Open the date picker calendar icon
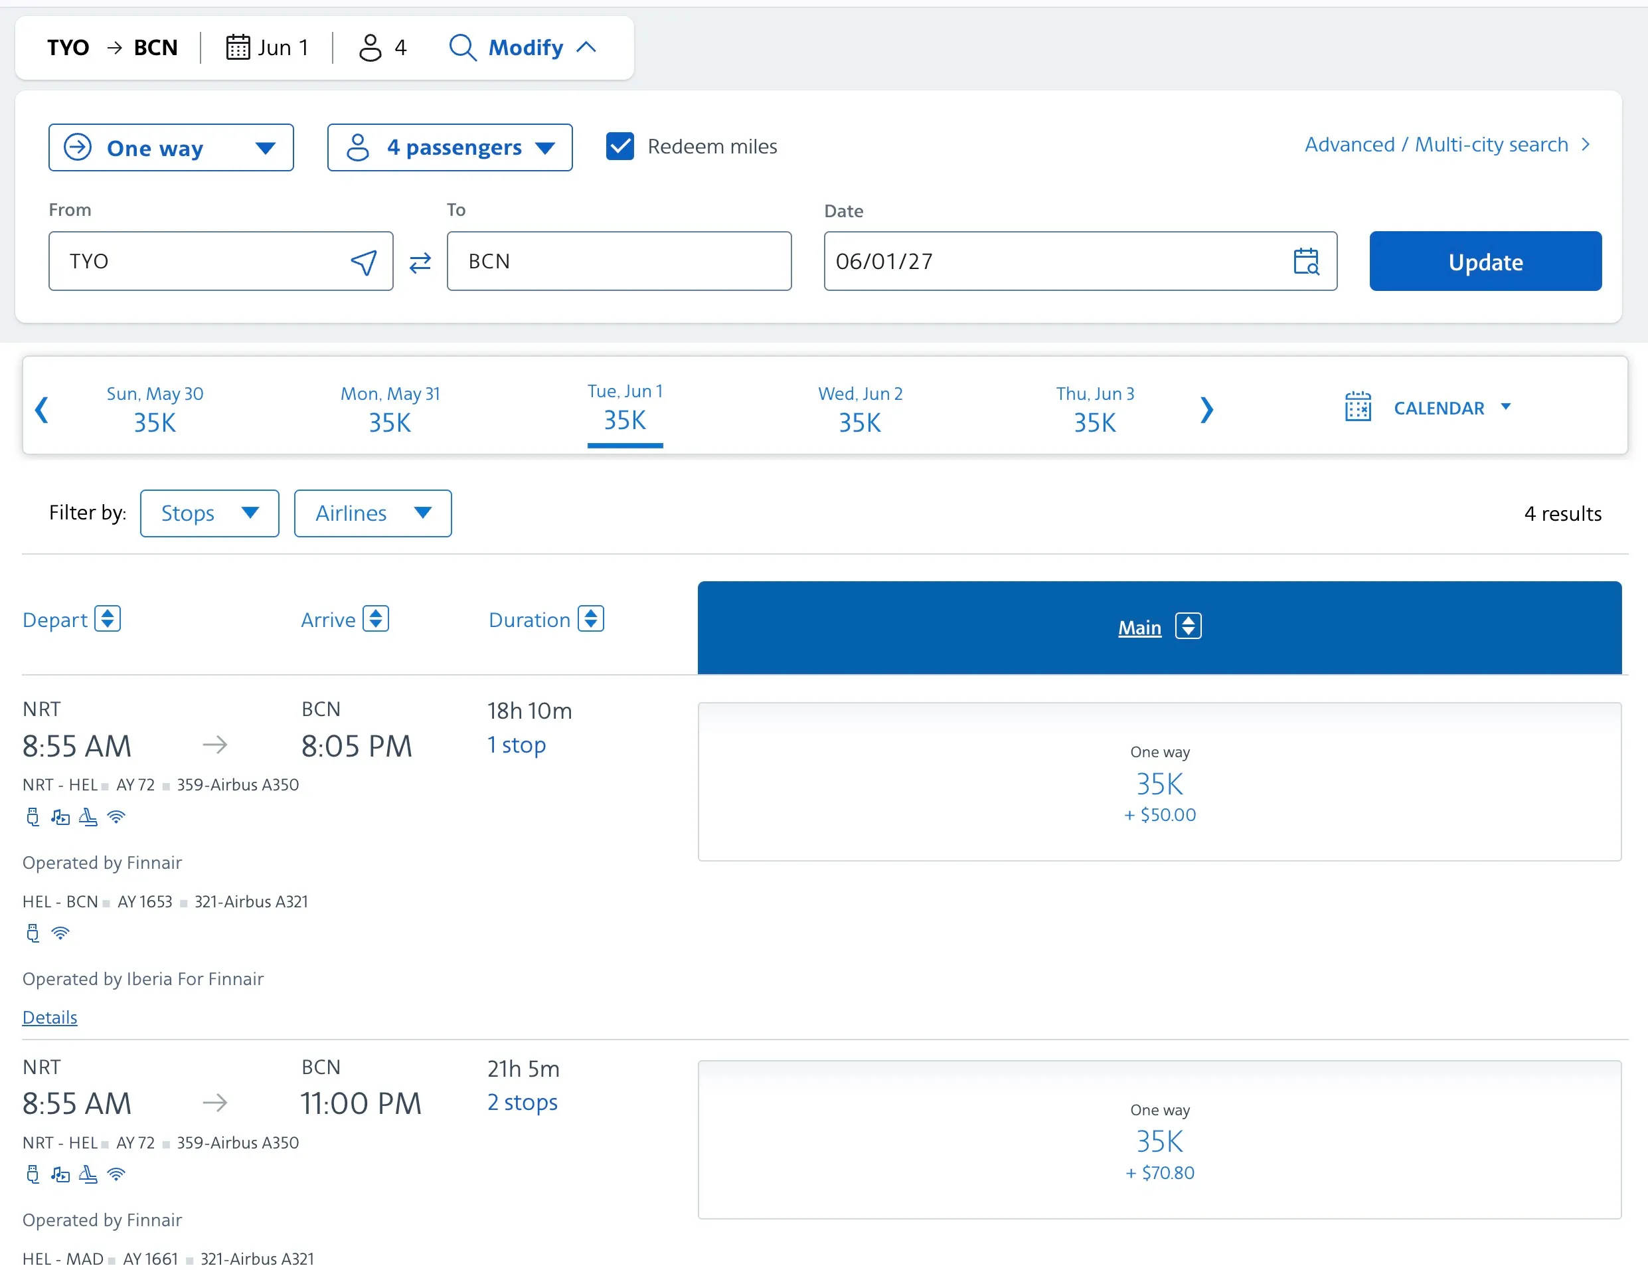The height and width of the screenshot is (1278, 1648). click(1305, 261)
